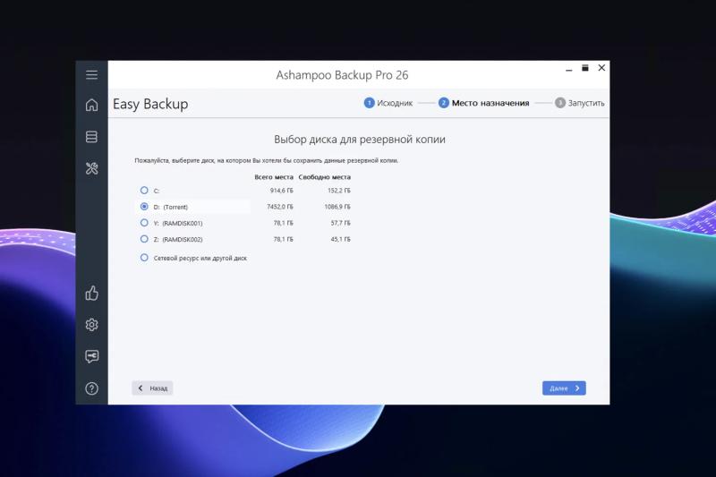716x477 pixels.
Task: Open the hamburger menu in sidebar
Action: [x=91, y=75]
